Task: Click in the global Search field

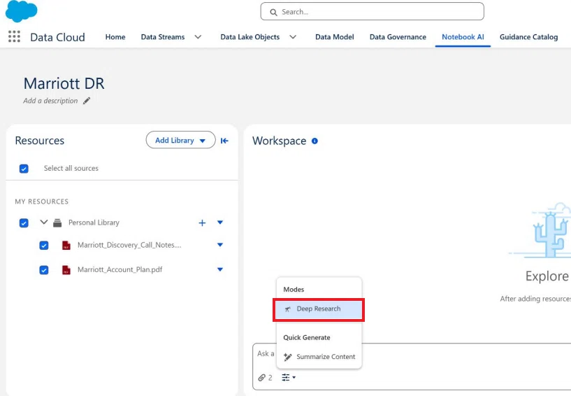Action: pyautogui.click(x=373, y=12)
